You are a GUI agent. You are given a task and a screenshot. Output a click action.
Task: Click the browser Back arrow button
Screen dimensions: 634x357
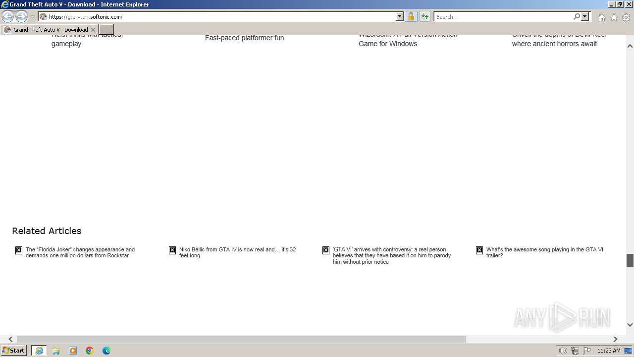[x=7, y=16]
